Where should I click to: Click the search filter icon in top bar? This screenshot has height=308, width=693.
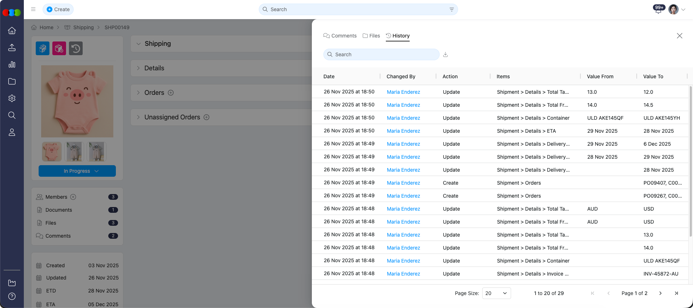(452, 9)
